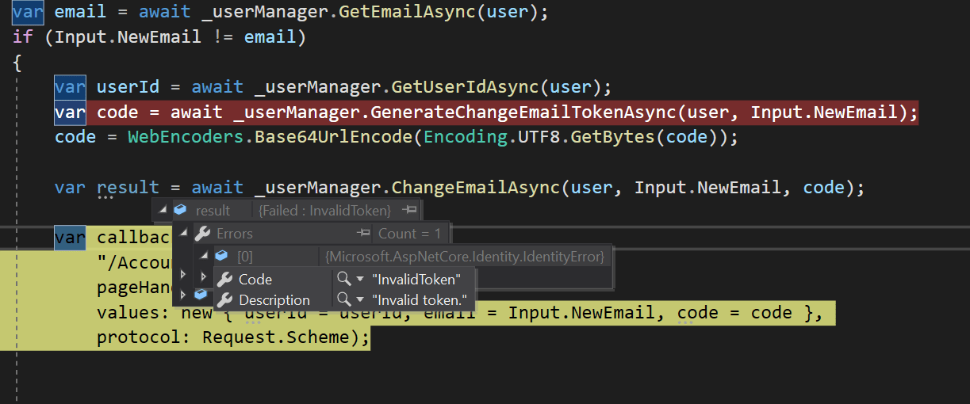The image size is (970, 404).
Task: Click the Count = 1 value
Action: (408, 233)
